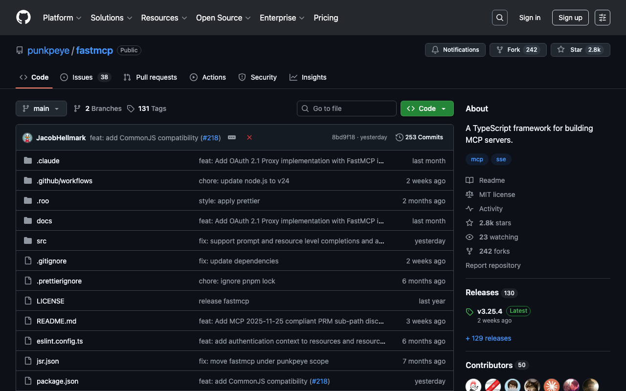The width and height of the screenshot is (626, 391).
Task: Open the appearance settings sliders icon
Action: click(x=603, y=18)
